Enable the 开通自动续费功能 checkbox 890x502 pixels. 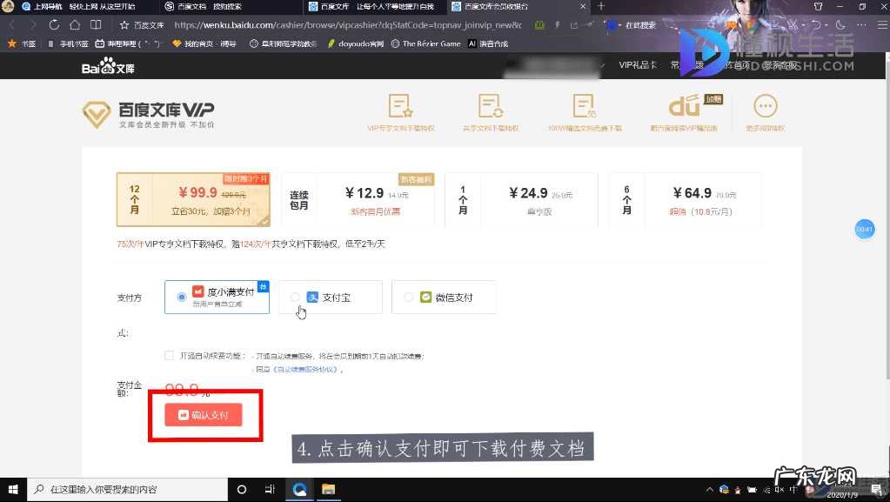[169, 355]
